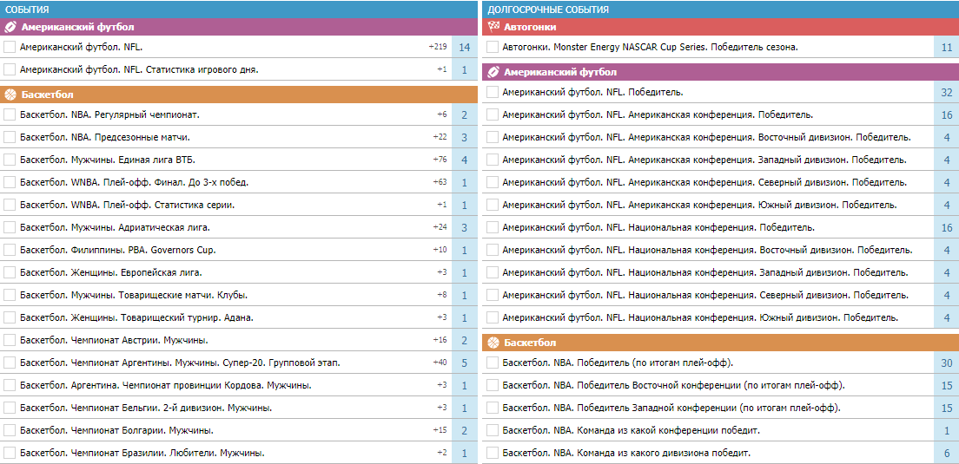Open NFL Американская конференция. Победитель.
This screenshot has width=959, height=464.
[x=658, y=114]
